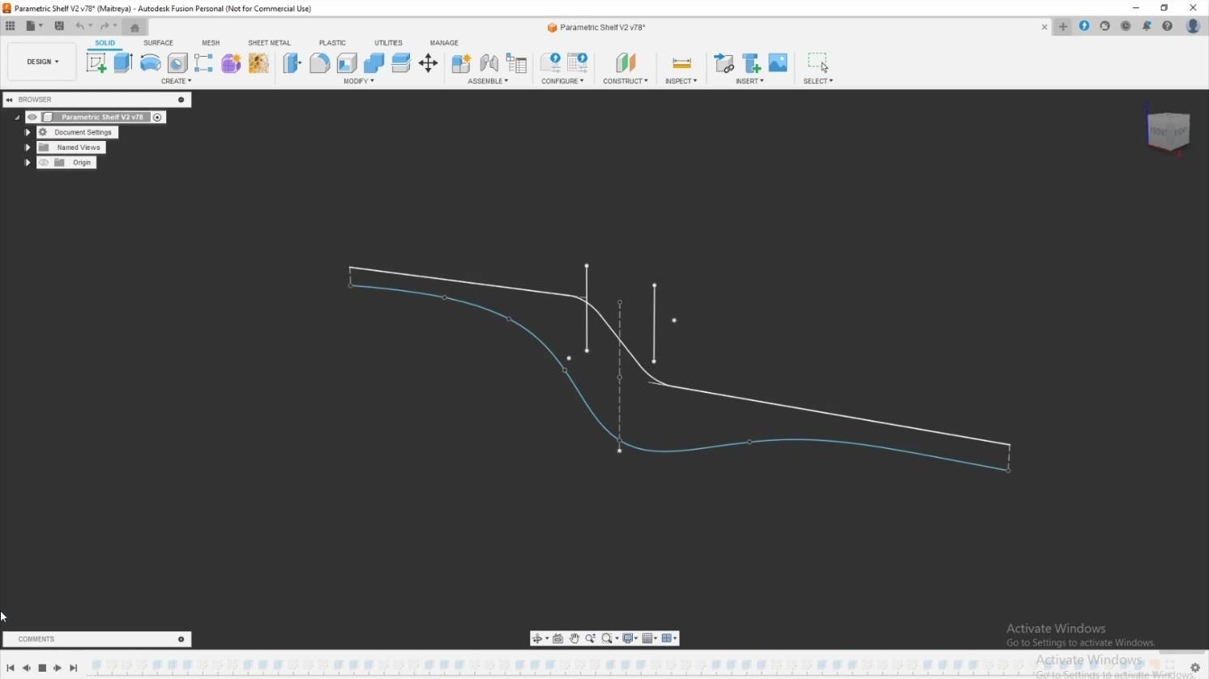Switch to the MANAGE tab
This screenshot has width=1209, height=679.
(x=444, y=43)
